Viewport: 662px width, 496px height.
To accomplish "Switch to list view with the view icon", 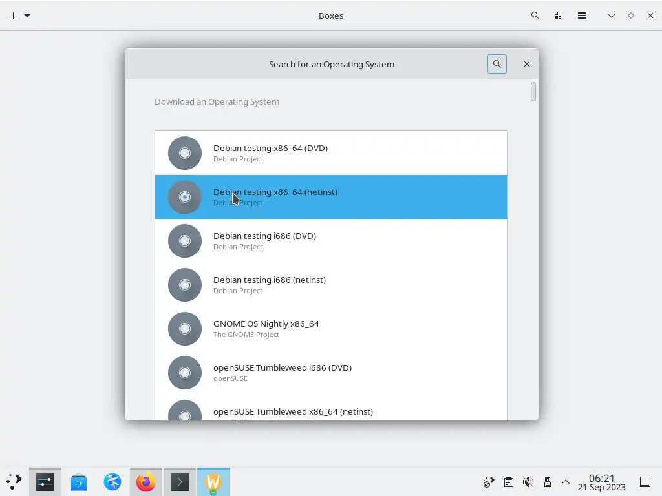I will click(x=558, y=15).
